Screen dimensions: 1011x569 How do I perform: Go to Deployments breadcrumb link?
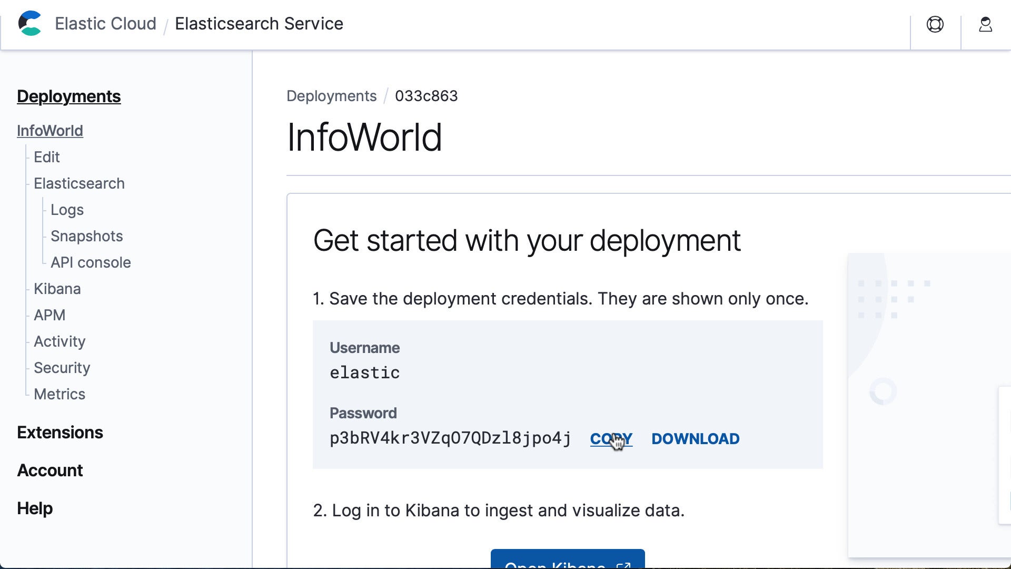pyautogui.click(x=332, y=96)
